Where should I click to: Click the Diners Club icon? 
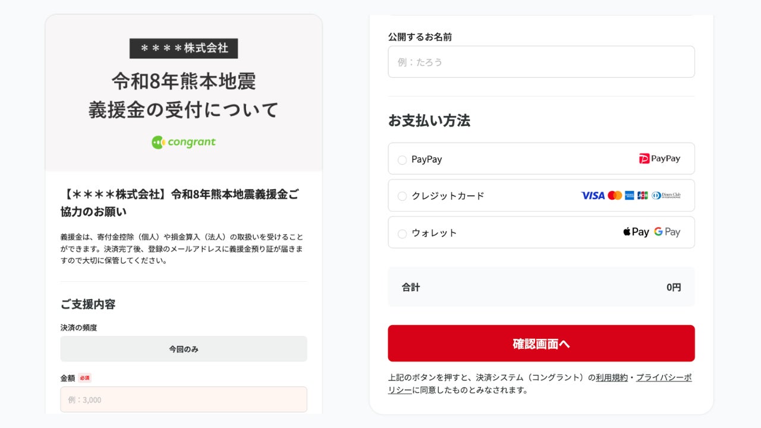pyautogui.click(x=666, y=196)
